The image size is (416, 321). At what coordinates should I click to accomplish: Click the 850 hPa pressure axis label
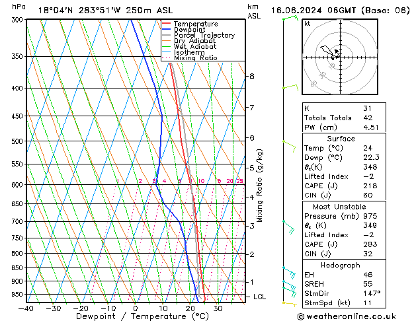[x=19, y=268]
